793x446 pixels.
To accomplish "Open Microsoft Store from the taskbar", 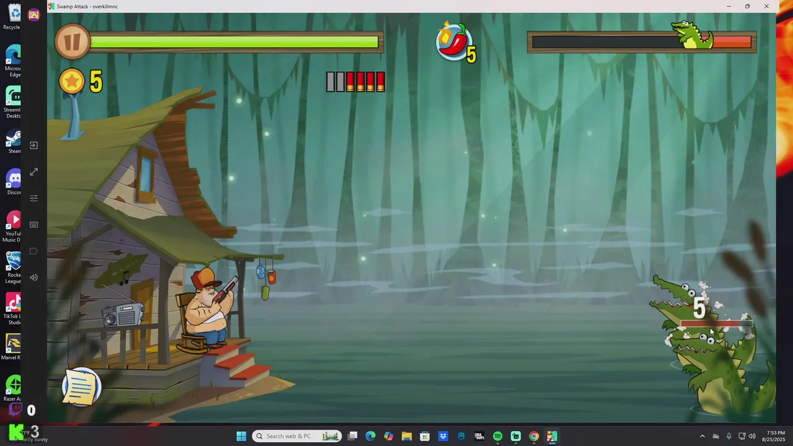I will 425,436.
